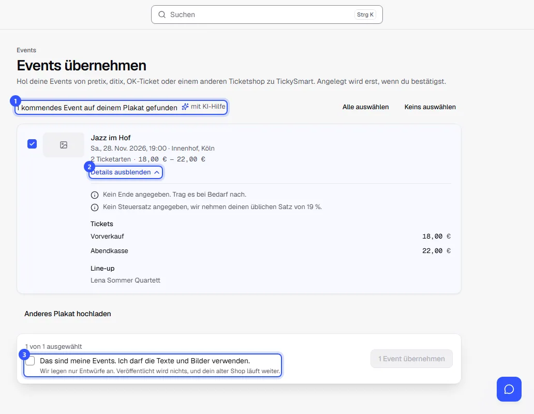534x414 pixels.
Task: Click "Alle auswählen" to select all events
Action: (365, 107)
